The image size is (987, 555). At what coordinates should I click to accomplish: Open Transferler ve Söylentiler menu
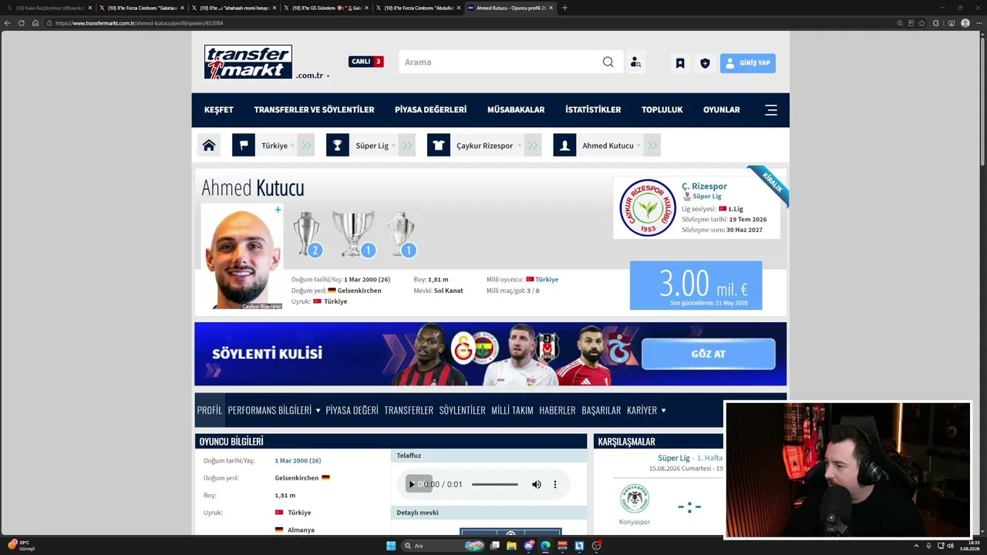coord(314,110)
